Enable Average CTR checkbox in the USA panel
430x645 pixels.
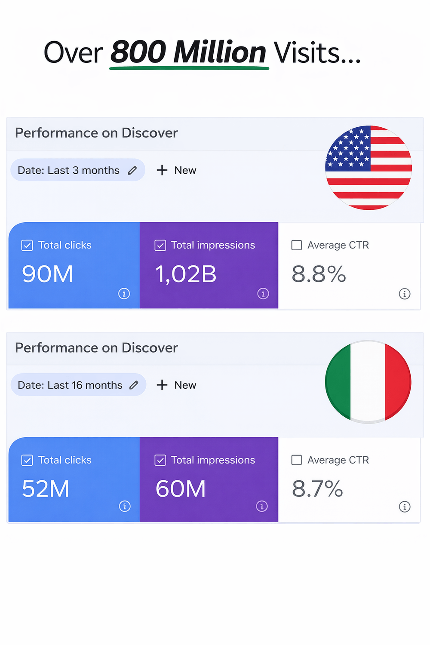(297, 245)
